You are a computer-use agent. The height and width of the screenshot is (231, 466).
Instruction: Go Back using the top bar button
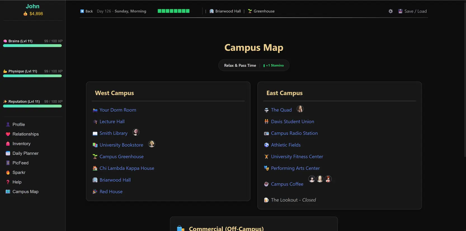[86, 11]
